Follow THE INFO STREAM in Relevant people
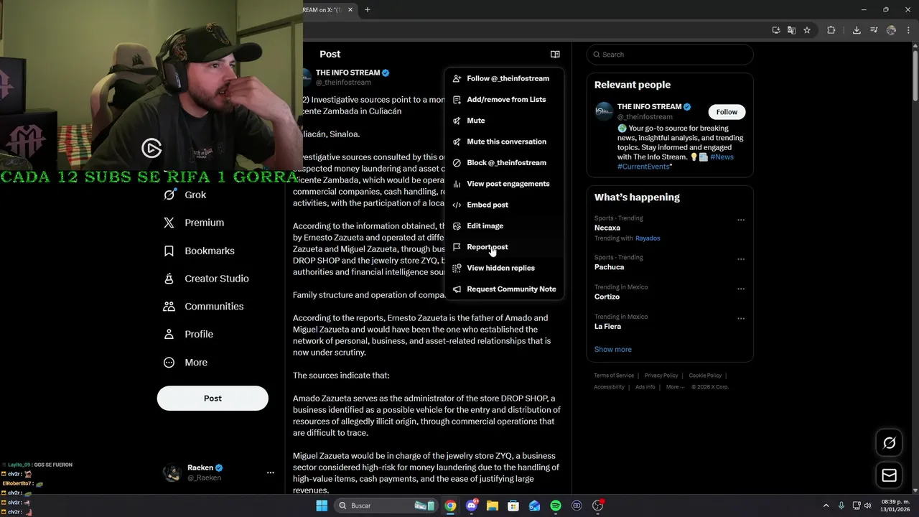Image resolution: width=919 pixels, height=517 pixels. pyautogui.click(x=727, y=111)
